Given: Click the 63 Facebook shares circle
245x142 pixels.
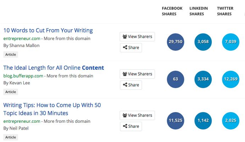Looking at the screenshot, I should (176, 79).
